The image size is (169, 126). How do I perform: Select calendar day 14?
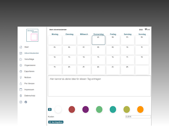click(84, 60)
